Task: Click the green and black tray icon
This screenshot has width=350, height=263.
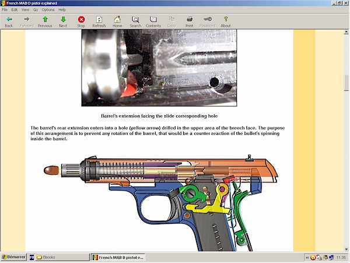Action: pyautogui.click(x=325, y=258)
